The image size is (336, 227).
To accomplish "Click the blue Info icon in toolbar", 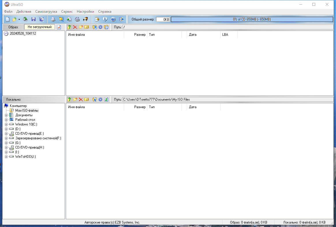I will 105,19.
